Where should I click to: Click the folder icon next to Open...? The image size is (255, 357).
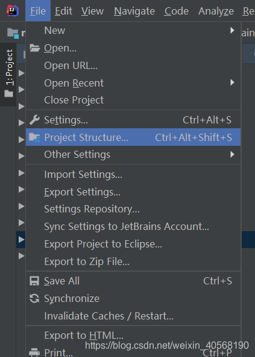(34, 48)
